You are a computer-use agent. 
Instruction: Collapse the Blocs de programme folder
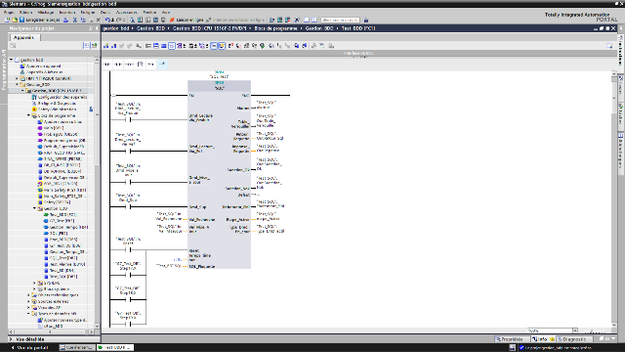(x=28, y=115)
